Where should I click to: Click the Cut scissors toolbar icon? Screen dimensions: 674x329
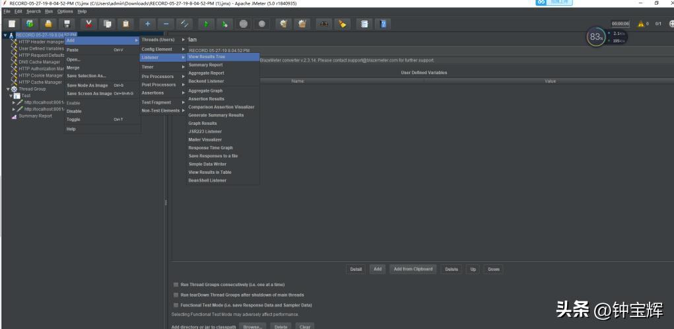(x=88, y=24)
